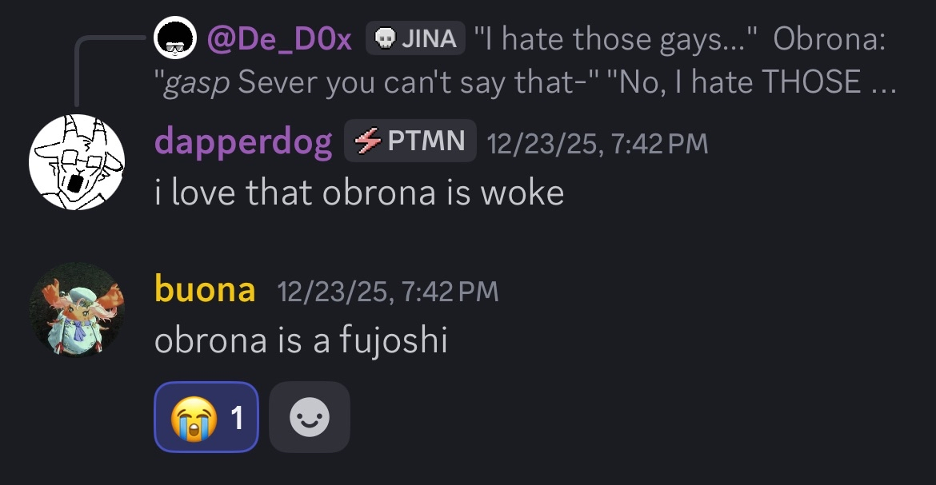
Task: Open dapperdog's profile avatar
Action: click(x=77, y=162)
